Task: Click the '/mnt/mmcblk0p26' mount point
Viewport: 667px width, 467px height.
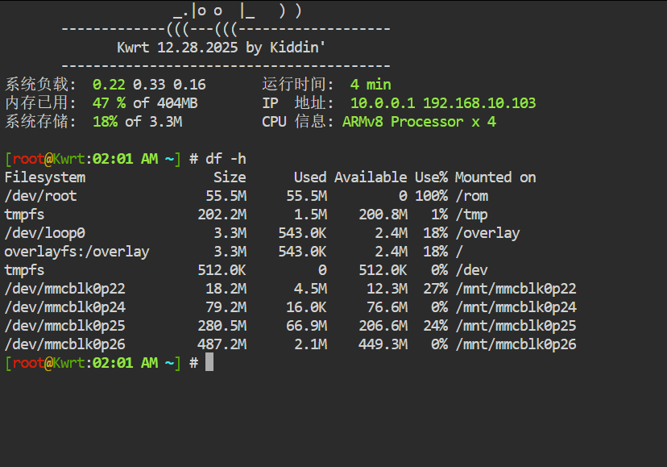Action: 516,344
